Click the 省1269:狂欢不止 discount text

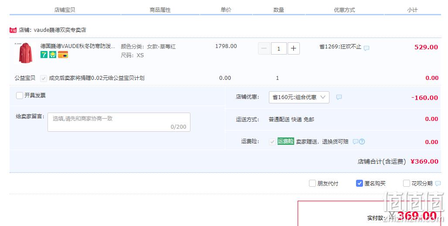(x=340, y=47)
